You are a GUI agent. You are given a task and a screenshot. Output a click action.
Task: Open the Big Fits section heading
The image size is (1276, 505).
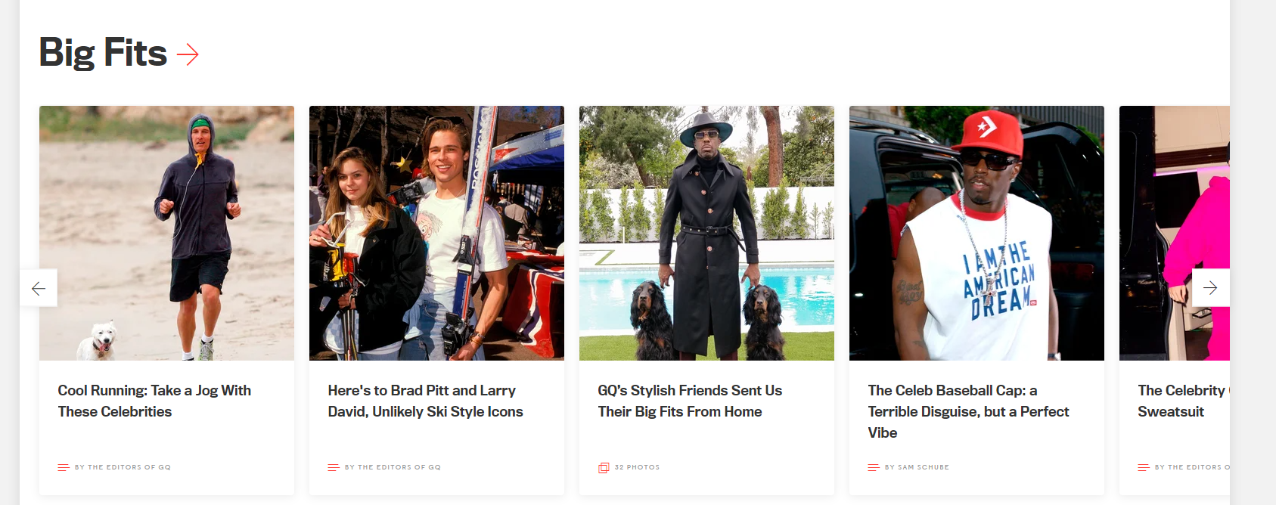point(103,53)
